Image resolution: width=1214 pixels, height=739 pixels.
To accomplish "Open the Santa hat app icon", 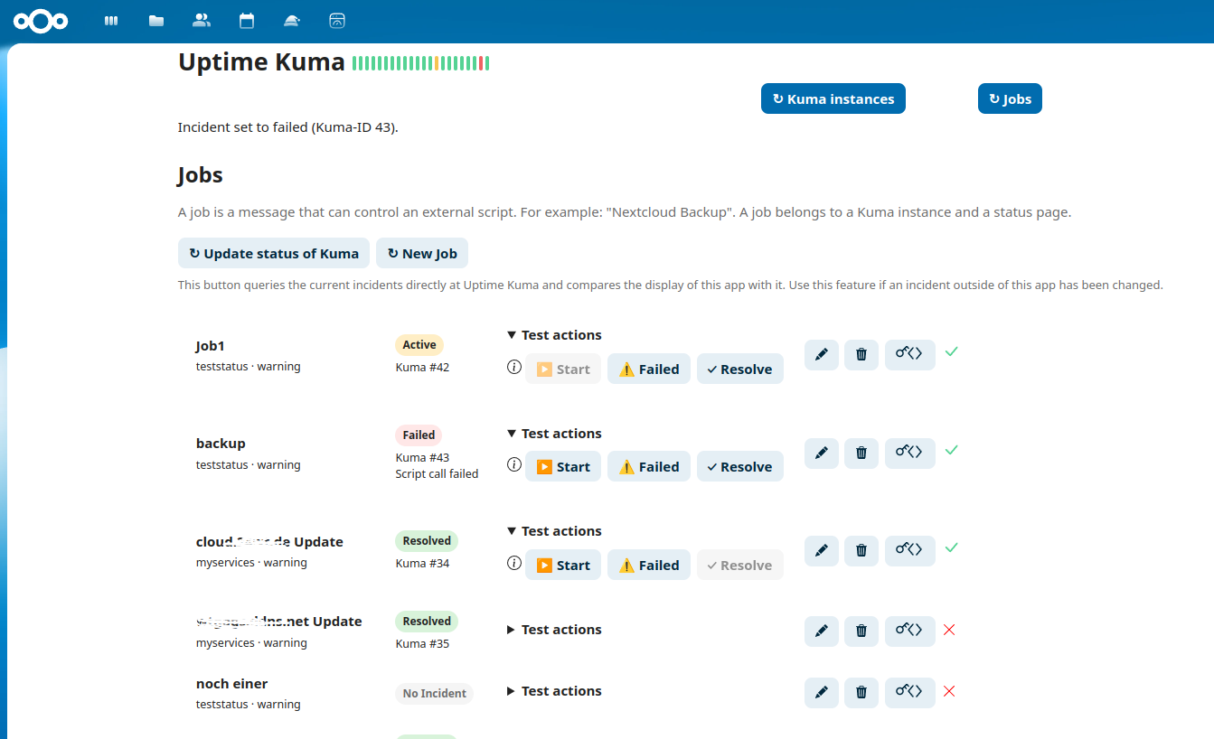I will (292, 21).
